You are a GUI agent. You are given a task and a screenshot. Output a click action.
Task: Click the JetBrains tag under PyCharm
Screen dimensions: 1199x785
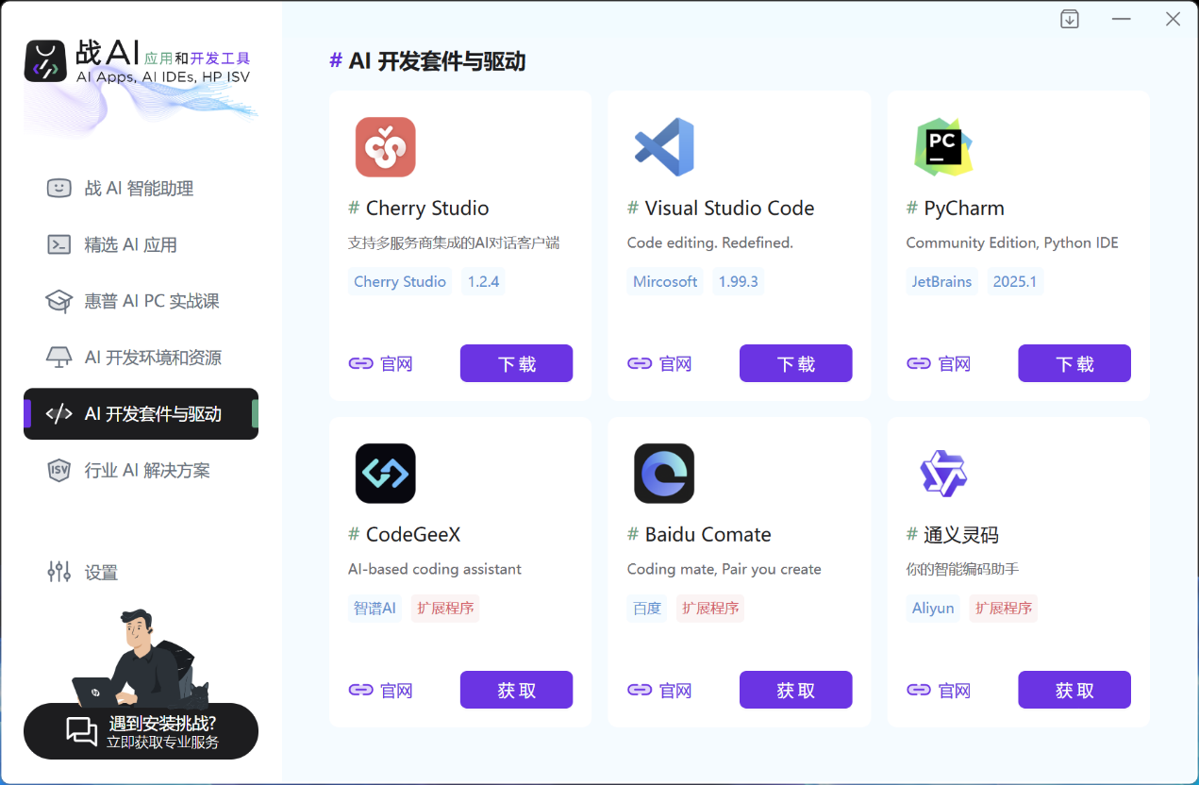pos(941,281)
